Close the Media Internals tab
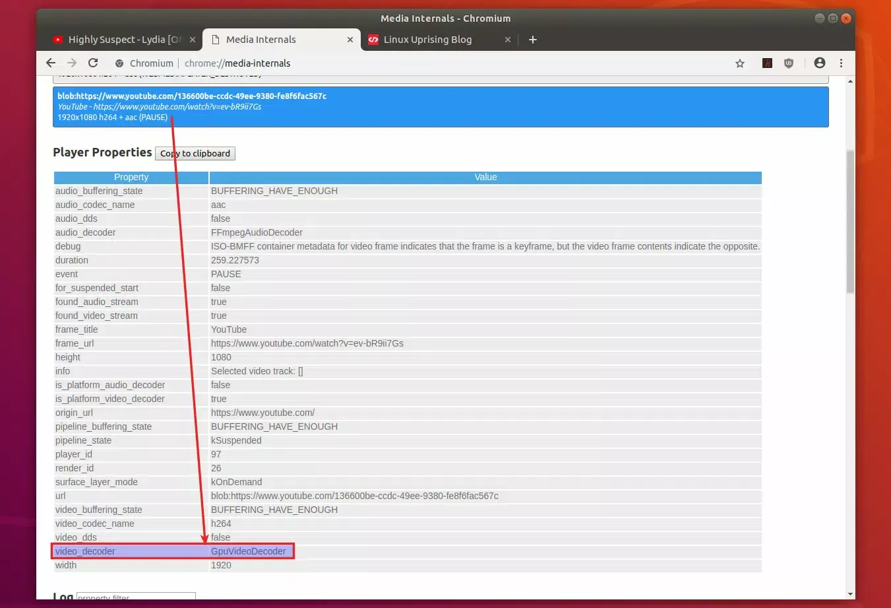The width and height of the screenshot is (891, 608). pyautogui.click(x=350, y=40)
